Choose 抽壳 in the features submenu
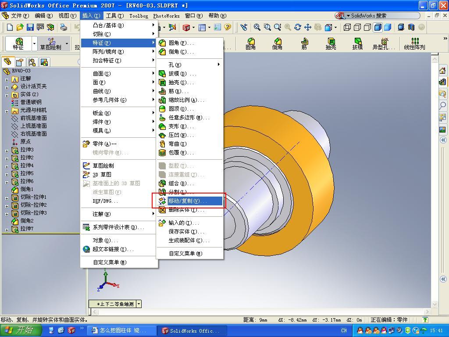This screenshot has width=449, height=337. click(x=190, y=82)
